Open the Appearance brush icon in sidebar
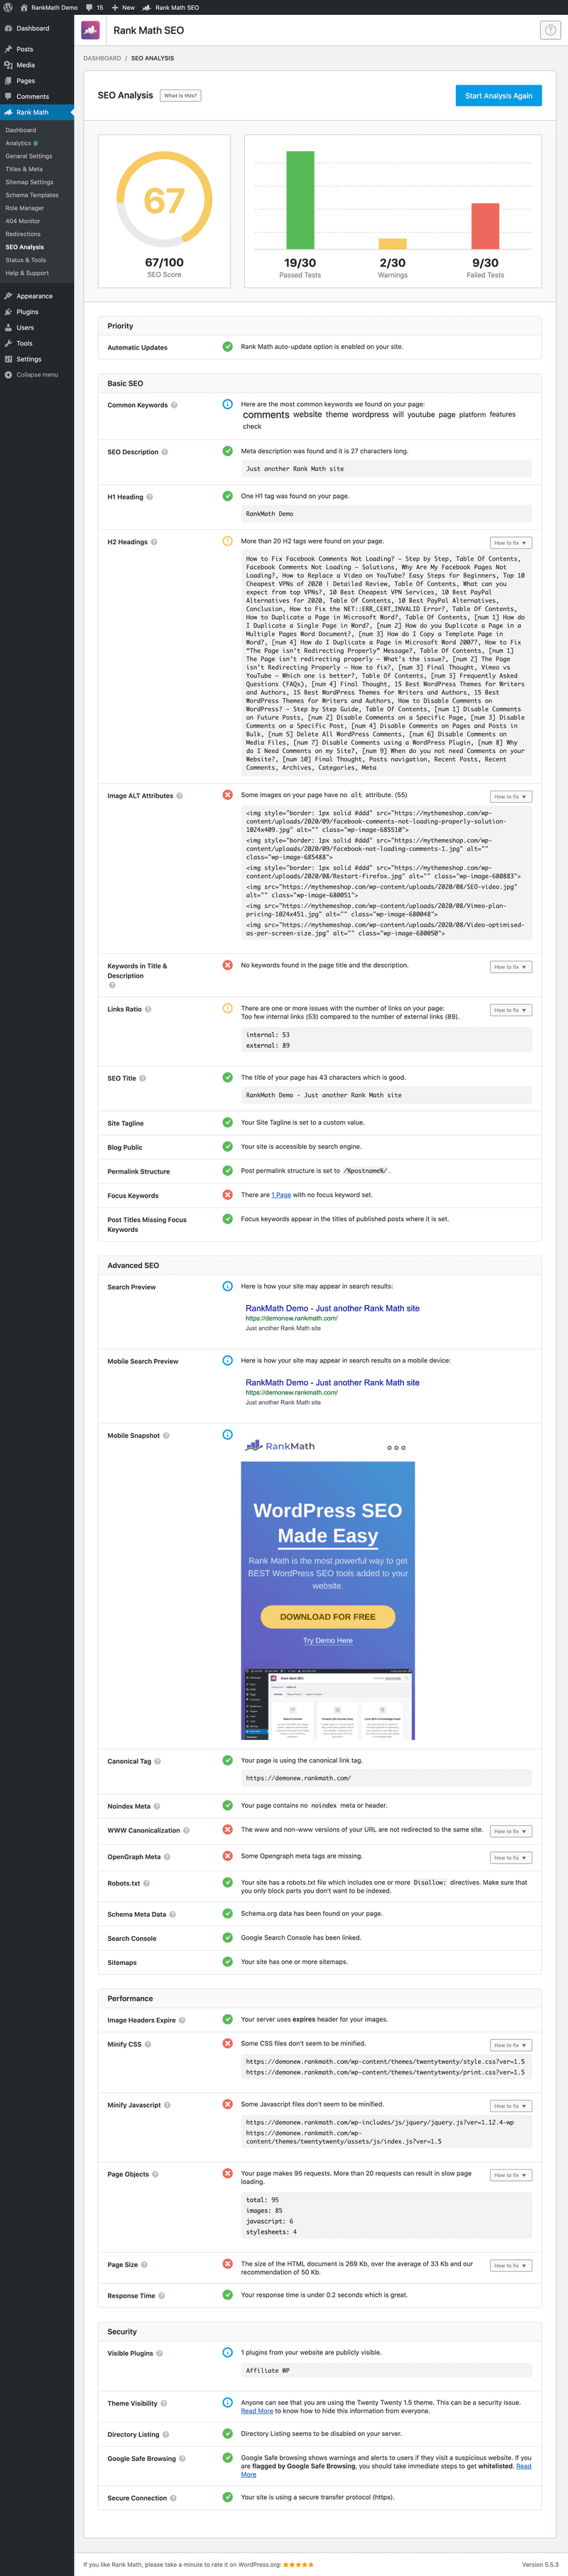The width and height of the screenshot is (568, 2576). coord(8,296)
